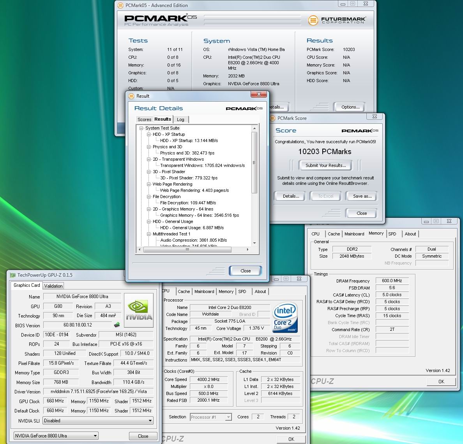The width and height of the screenshot is (463, 444).
Task: Open Memory tab in CPU-Z processor window
Action: 226,291
